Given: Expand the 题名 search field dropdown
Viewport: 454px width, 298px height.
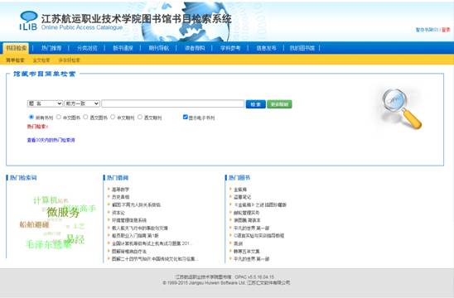Looking at the screenshot, I should click(45, 103).
